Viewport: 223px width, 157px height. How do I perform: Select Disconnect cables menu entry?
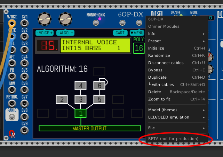point(176,63)
